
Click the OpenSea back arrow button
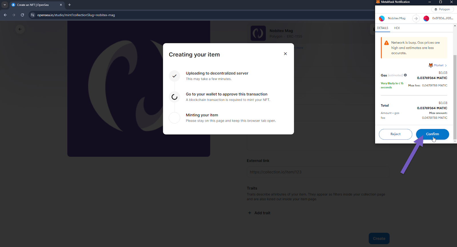tap(20, 29)
